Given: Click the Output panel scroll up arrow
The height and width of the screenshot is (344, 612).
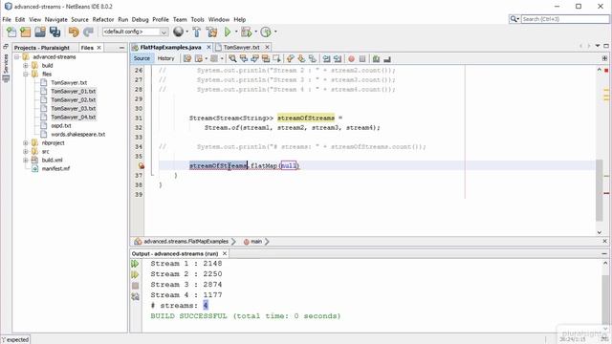Looking at the screenshot, I should (x=605, y=264).
